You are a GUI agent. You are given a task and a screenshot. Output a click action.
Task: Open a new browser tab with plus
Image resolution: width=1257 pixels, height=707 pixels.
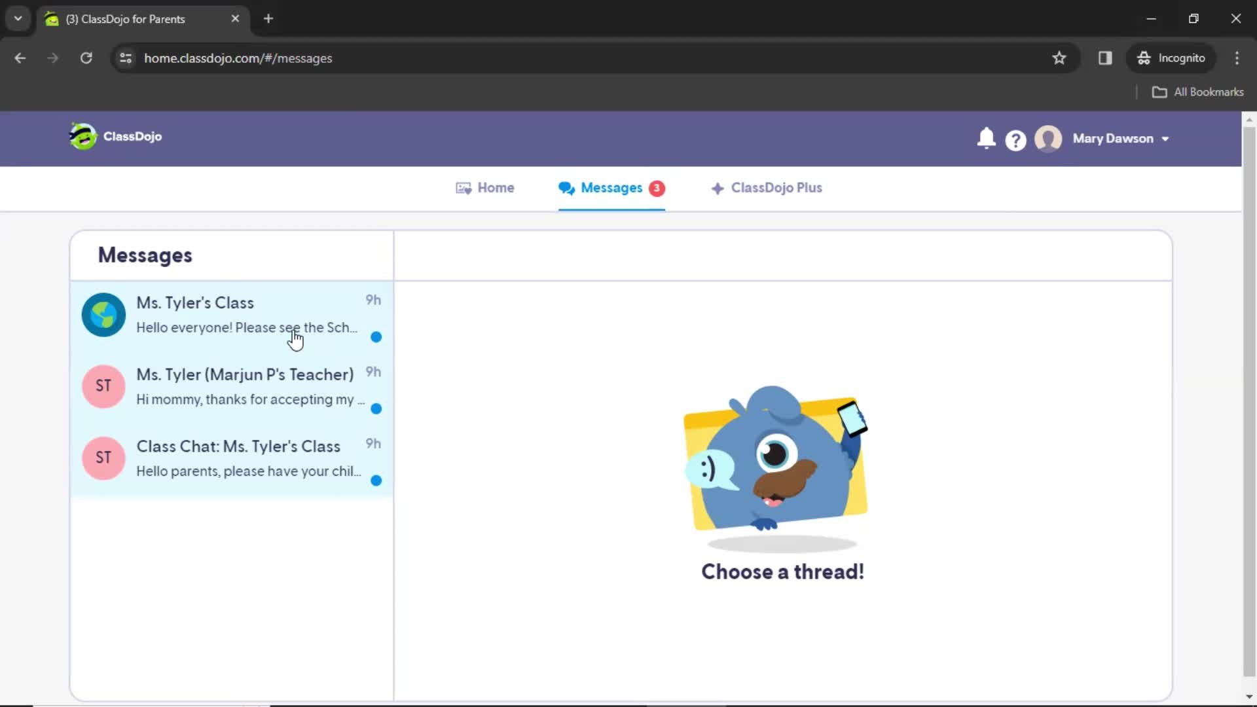(268, 19)
